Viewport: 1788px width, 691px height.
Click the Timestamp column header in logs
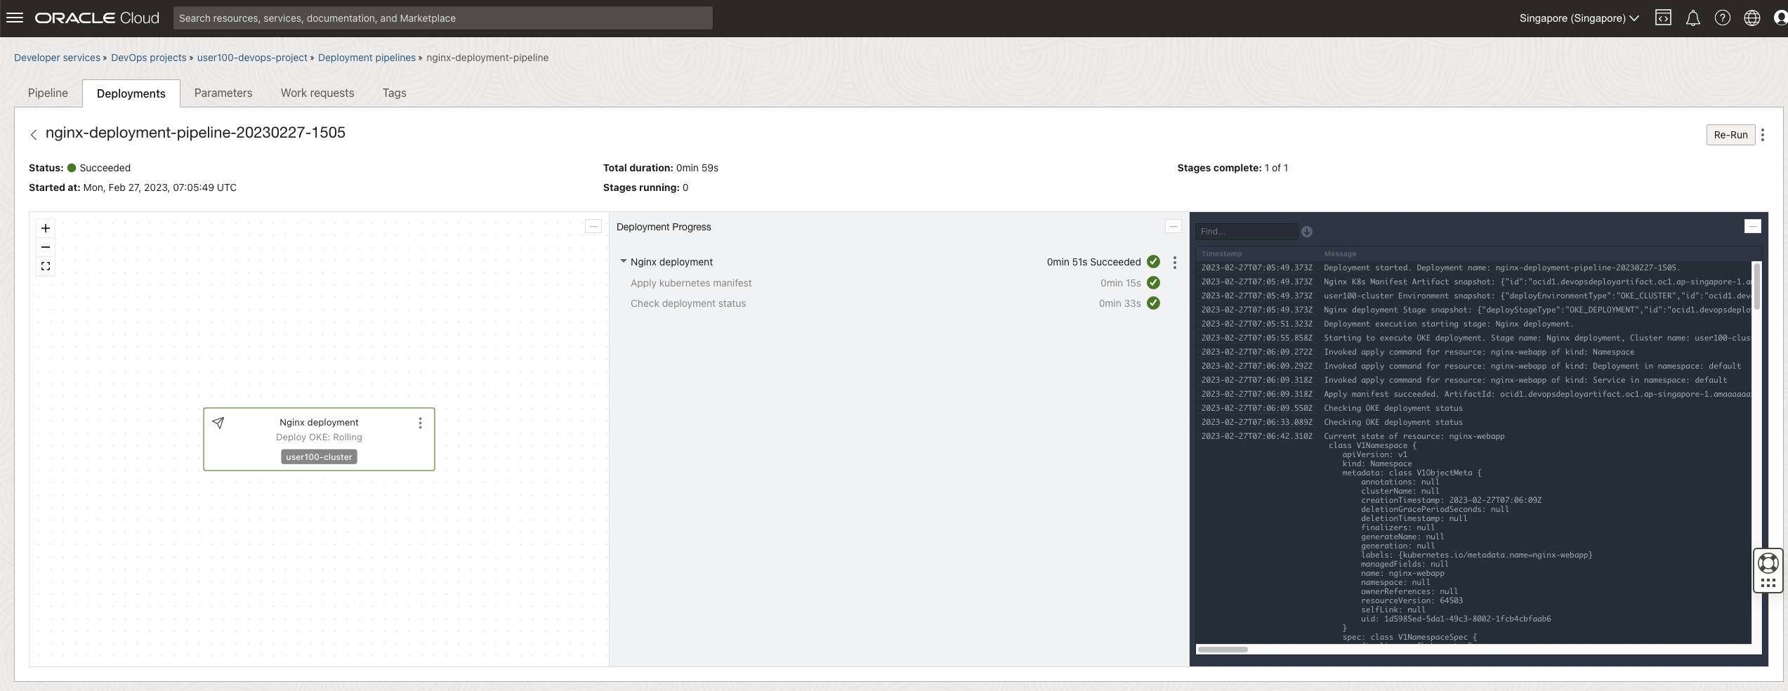click(1221, 254)
